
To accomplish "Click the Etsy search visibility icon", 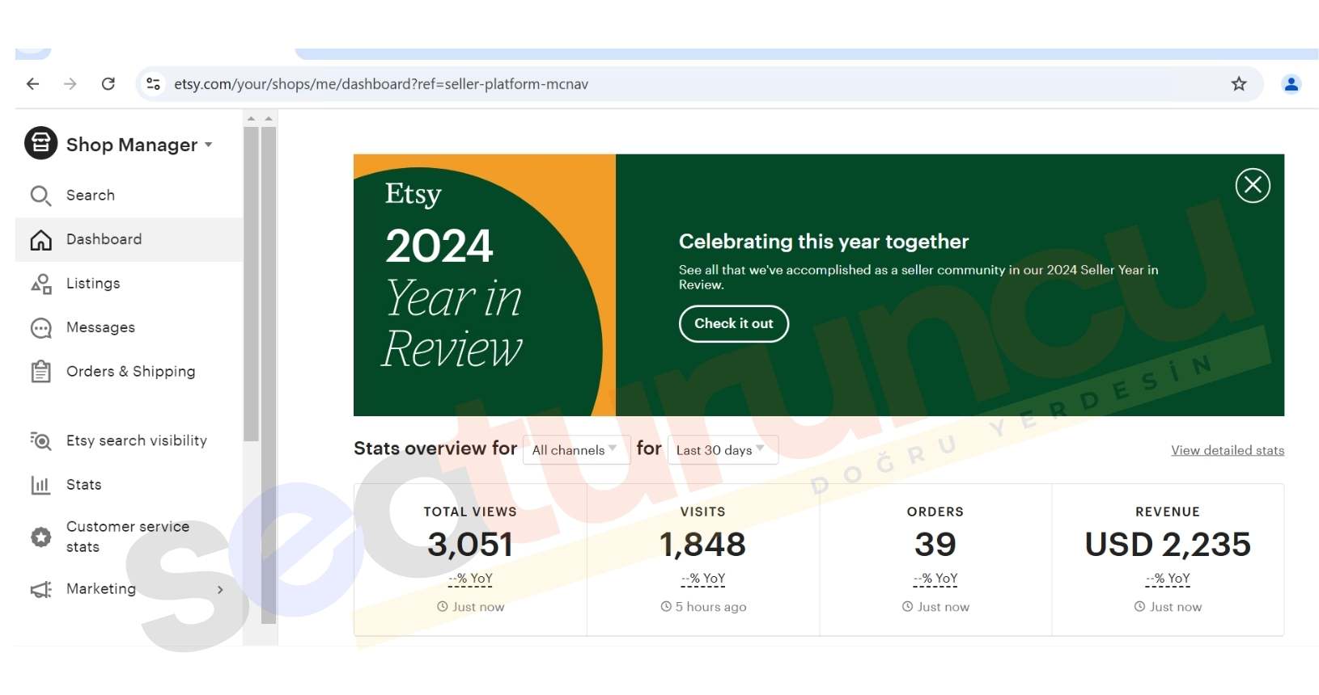I will point(40,440).
